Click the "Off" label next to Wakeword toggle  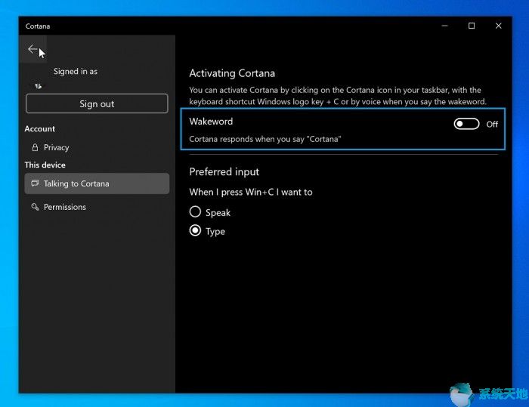(x=492, y=125)
